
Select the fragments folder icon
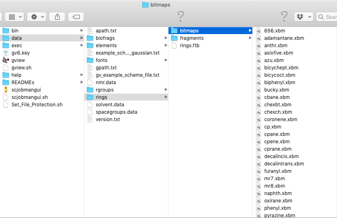pyautogui.click(x=174, y=38)
